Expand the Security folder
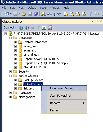The width and height of the screenshot is (103, 132). point(10,72)
